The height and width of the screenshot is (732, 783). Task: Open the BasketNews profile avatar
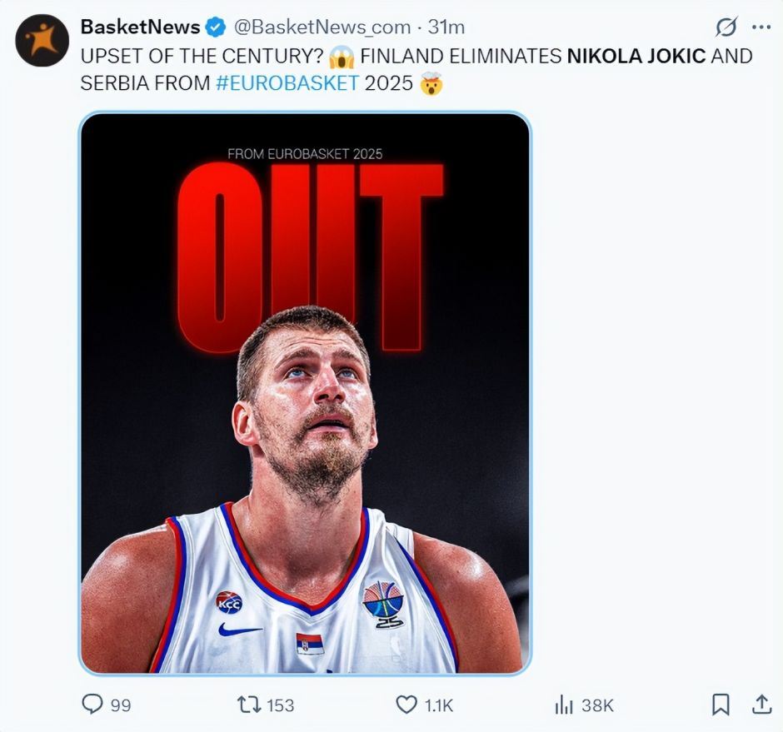42,40
